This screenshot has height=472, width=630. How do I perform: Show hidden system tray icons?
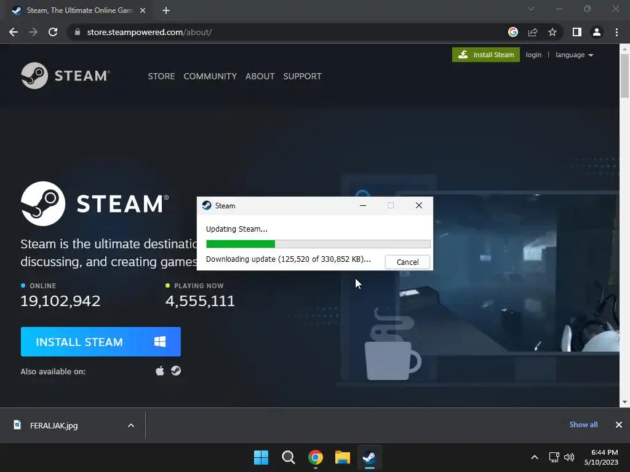pyautogui.click(x=535, y=457)
